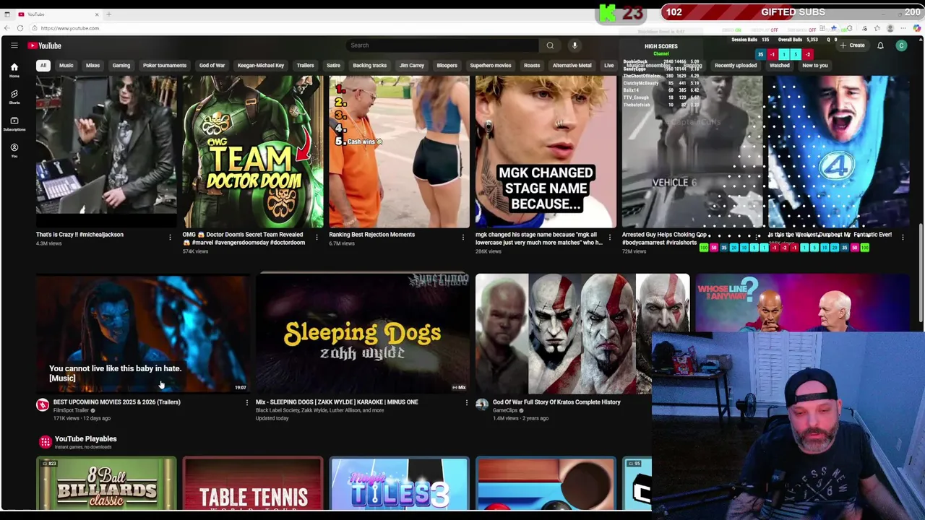Open options for Sleeping Dogs karaoke mix
The image size is (925, 520).
[x=466, y=403]
